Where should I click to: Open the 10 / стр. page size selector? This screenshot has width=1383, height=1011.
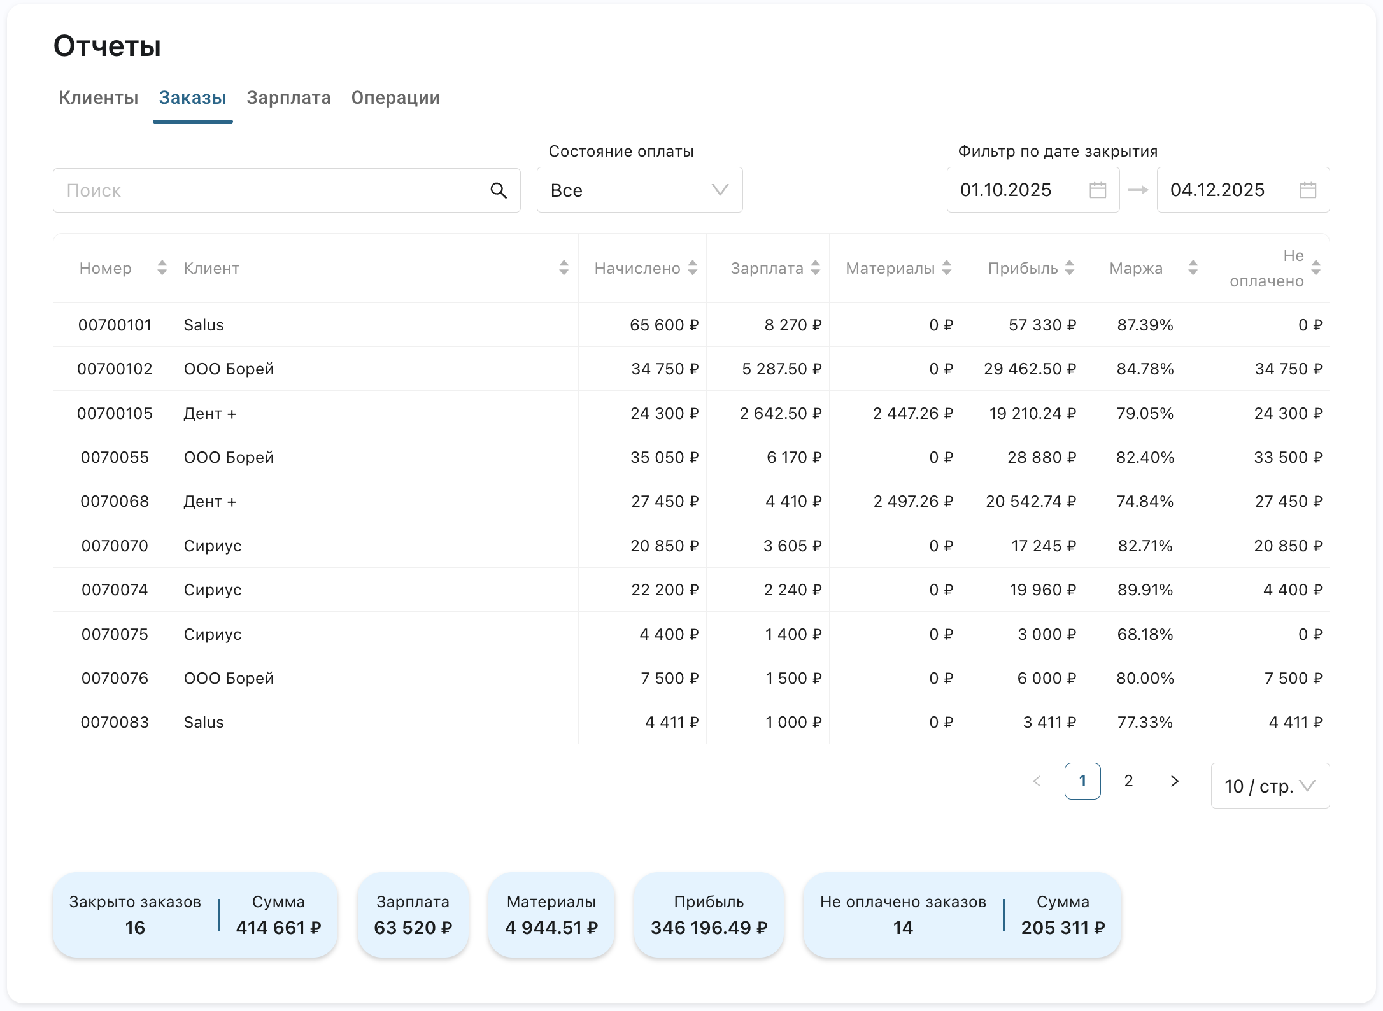pos(1270,786)
